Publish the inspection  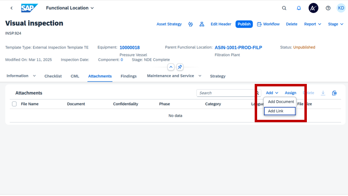pos(244,24)
